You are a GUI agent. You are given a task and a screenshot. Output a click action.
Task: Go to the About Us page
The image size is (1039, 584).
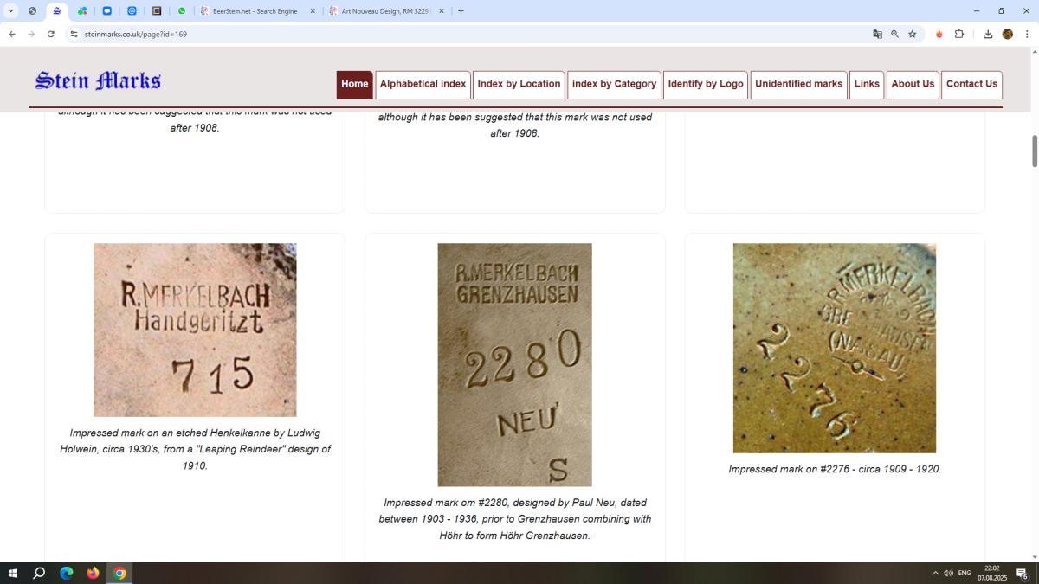point(913,85)
